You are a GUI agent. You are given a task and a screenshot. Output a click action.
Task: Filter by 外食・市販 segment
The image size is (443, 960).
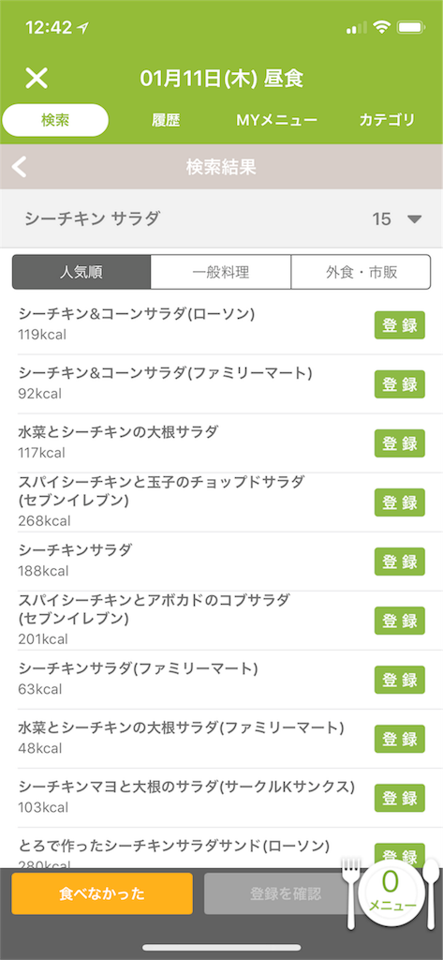tap(361, 272)
